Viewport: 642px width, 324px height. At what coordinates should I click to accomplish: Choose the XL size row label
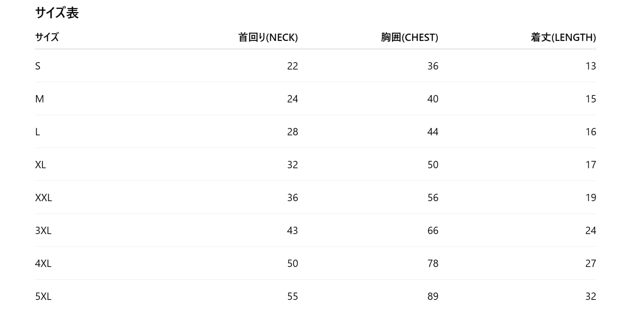pos(41,165)
